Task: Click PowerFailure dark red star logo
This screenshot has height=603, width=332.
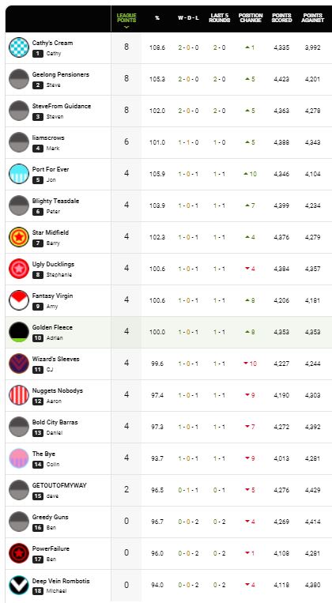Action: pos(19,553)
